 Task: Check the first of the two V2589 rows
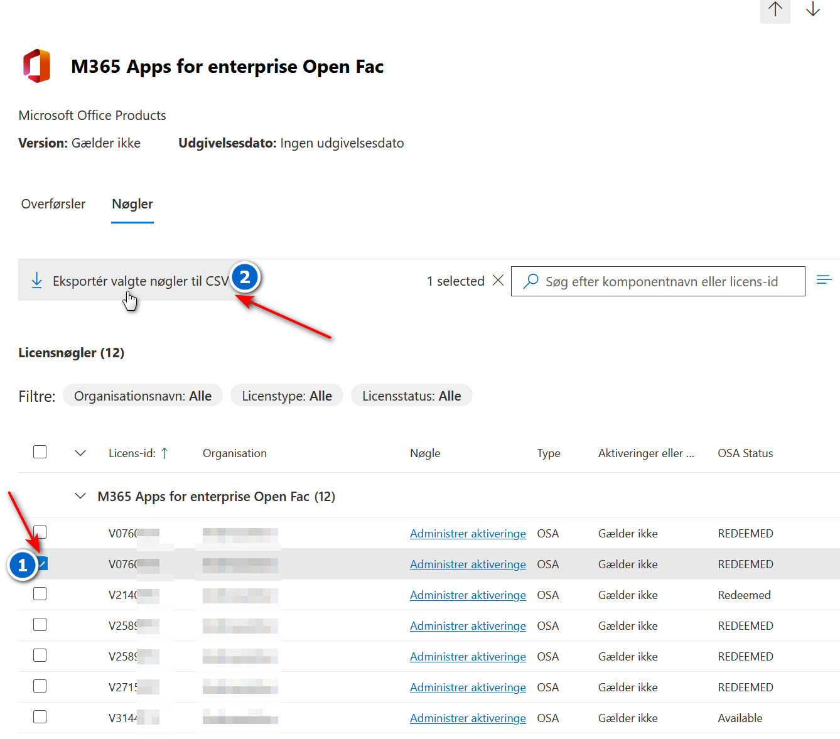[x=40, y=625]
